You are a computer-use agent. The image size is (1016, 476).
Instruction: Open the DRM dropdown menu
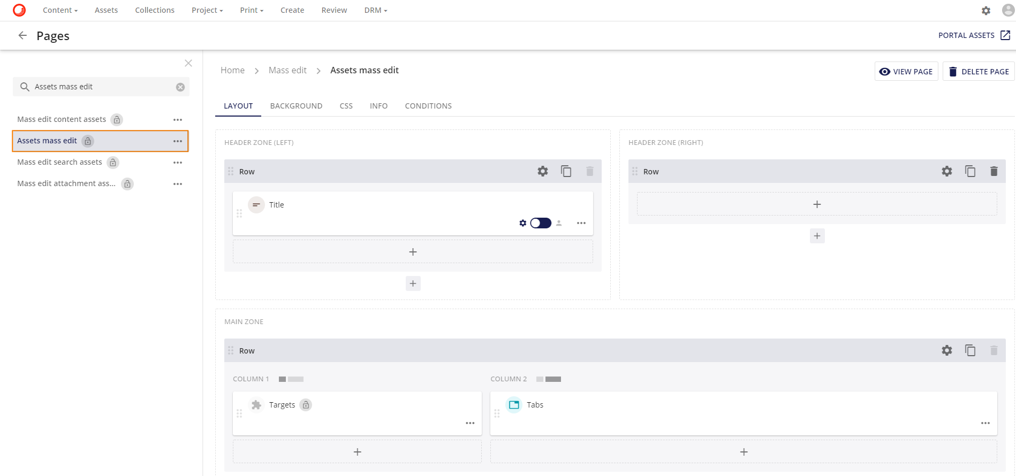coord(375,10)
